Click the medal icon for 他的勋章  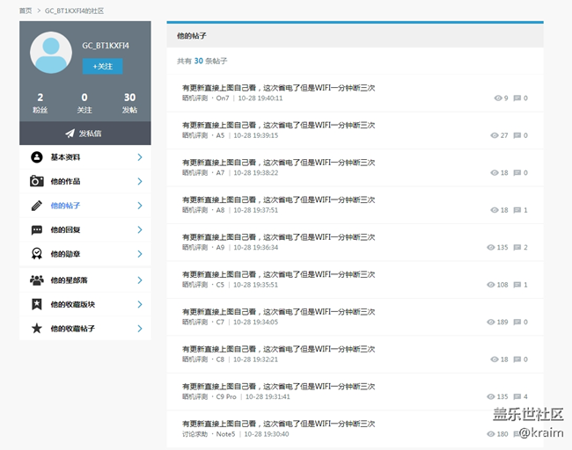36,254
